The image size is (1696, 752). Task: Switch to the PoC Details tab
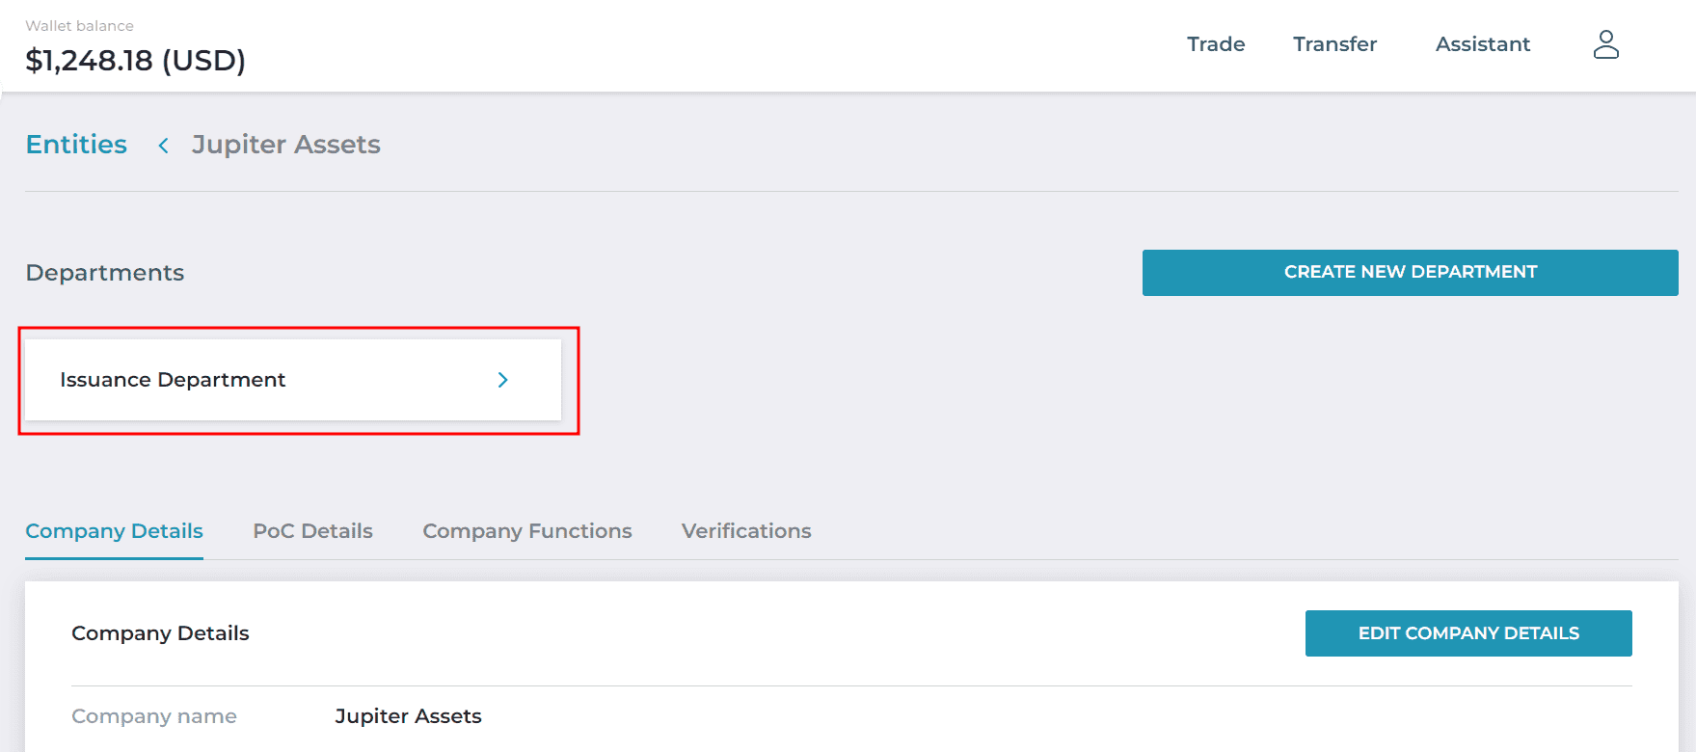tap(312, 531)
